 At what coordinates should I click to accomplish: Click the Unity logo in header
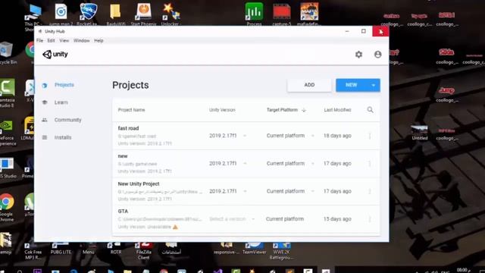pos(55,54)
